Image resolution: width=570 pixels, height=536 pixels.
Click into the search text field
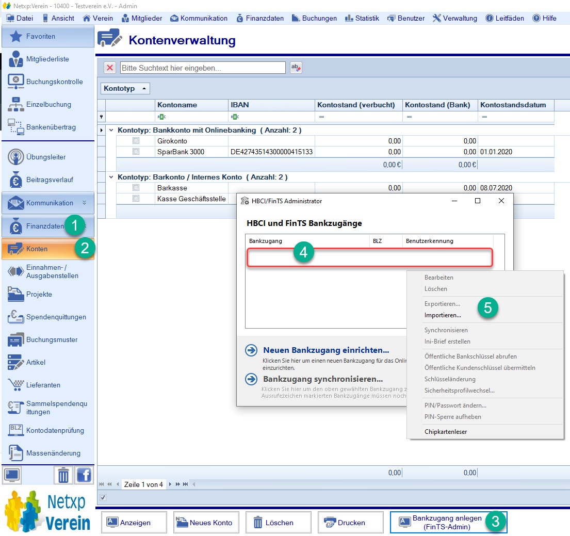coord(202,68)
